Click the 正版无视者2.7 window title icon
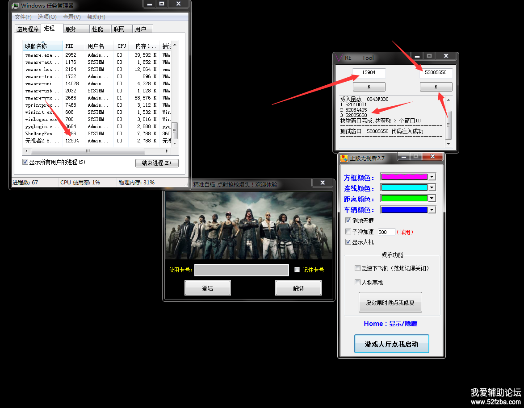The image size is (524, 408). (344, 158)
